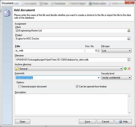This screenshot has width=136, height=127.
Task: Open the Keywords dropdown arrow
Action: tap(99, 78)
